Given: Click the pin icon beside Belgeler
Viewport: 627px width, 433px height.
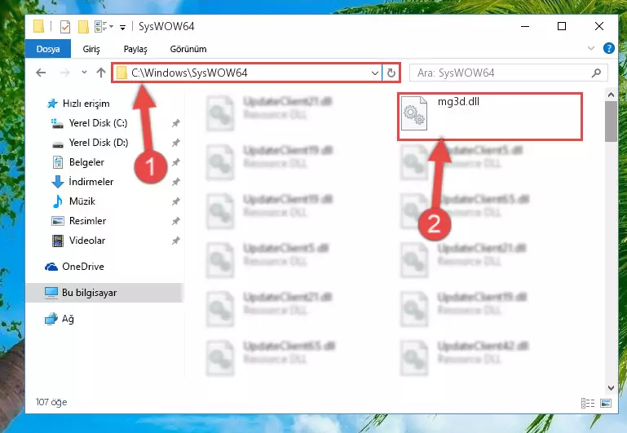Looking at the screenshot, I should 175,162.
